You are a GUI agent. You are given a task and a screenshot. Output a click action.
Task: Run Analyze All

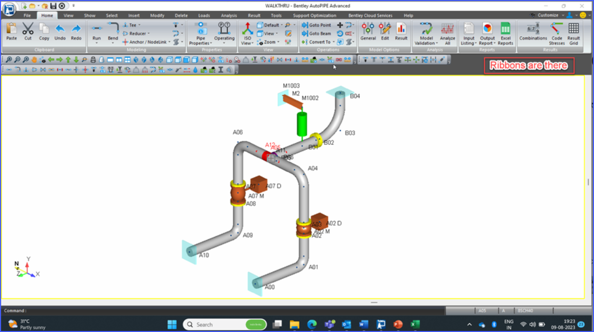pyautogui.click(x=448, y=34)
